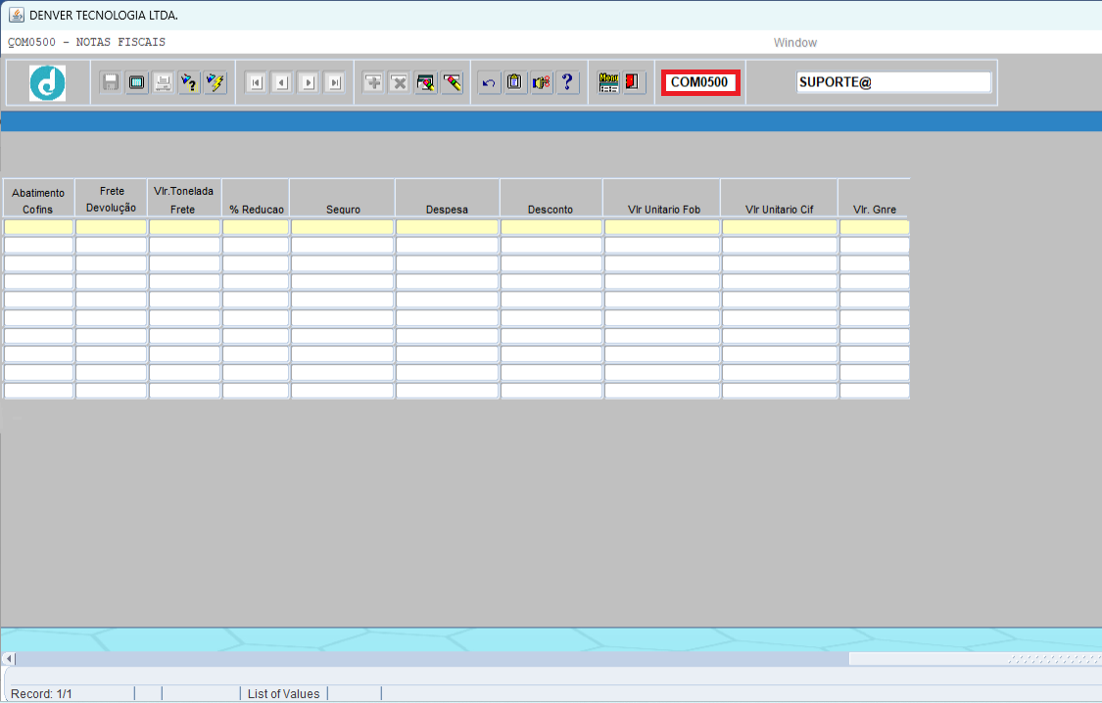Click the horizontal scrollbar left arrow
This screenshot has width=1102, height=703.
click(x=8, y=660)
